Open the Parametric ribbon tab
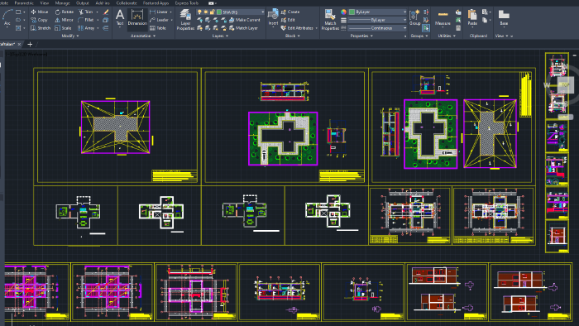 pyautogui.click(x=24, y=3)
